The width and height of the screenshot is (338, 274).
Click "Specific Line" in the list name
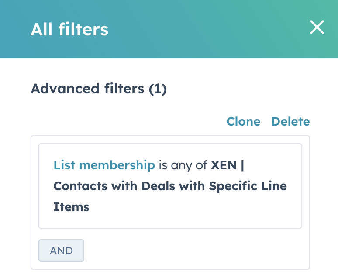click(x=248, y=186)
